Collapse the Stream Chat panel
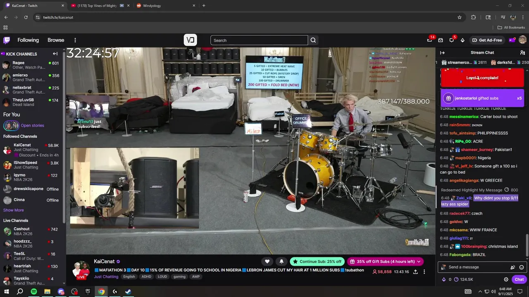529x297 pixels. click(442, 53)
